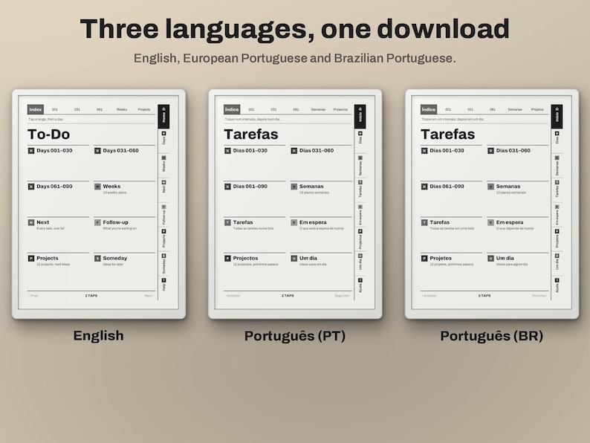Screen dimensions: 590x443
Task: Click the 'Português (BR)' caption
Action: pyautogui.click(x=492, y=336)
